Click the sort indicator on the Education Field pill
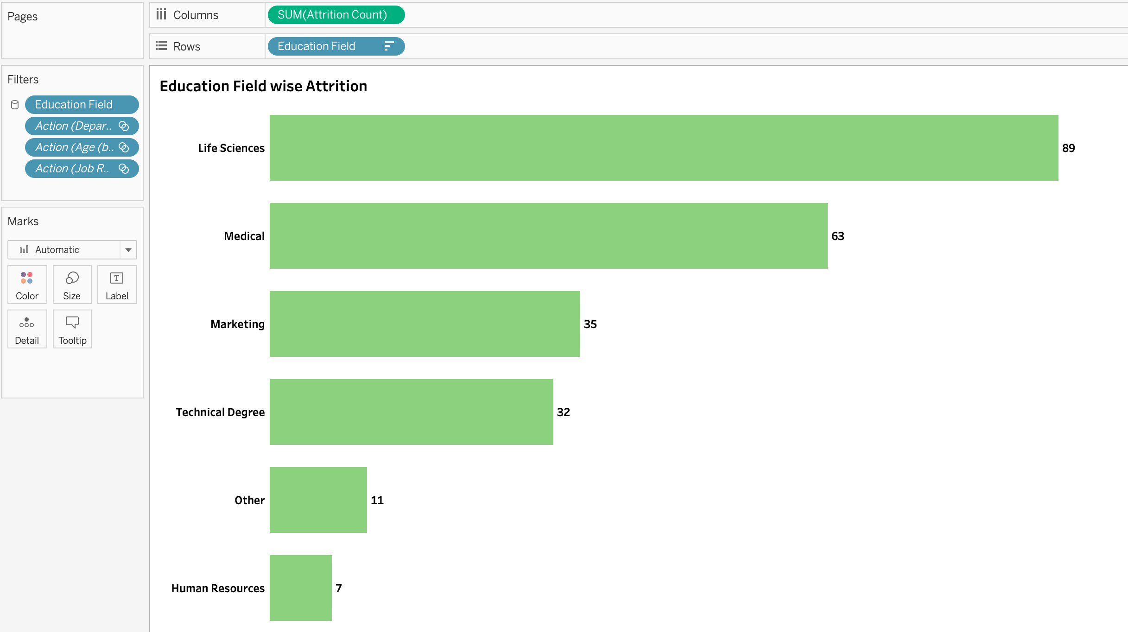Screen dimensions: 1128x632 [389, 46]
